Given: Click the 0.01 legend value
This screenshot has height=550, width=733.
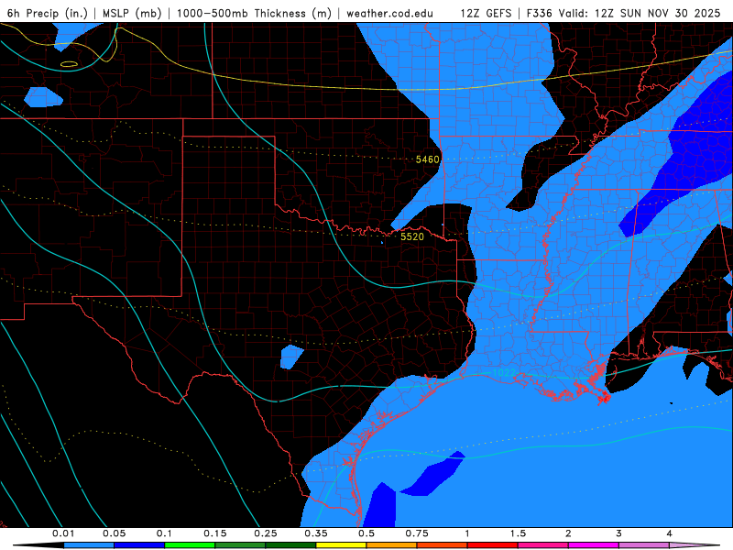Looking at the screenshot, I should (x=63, y=533).
